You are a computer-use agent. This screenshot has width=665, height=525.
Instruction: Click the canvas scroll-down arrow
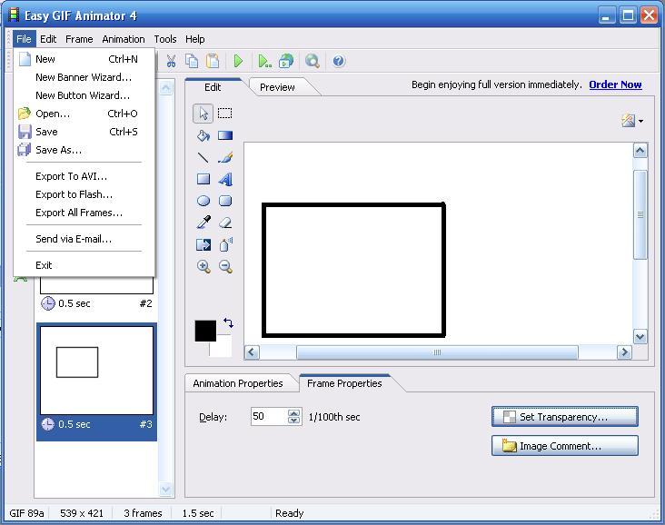(x=640, y=337)
